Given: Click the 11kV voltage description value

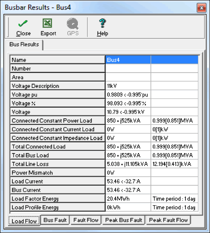Looking at the screenshot, I should (128, 86).
